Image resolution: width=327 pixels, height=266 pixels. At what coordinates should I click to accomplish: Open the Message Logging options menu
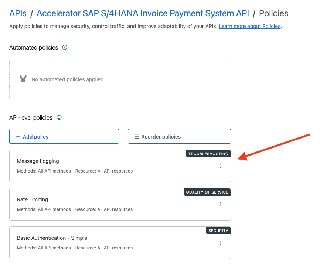(220, 166)
